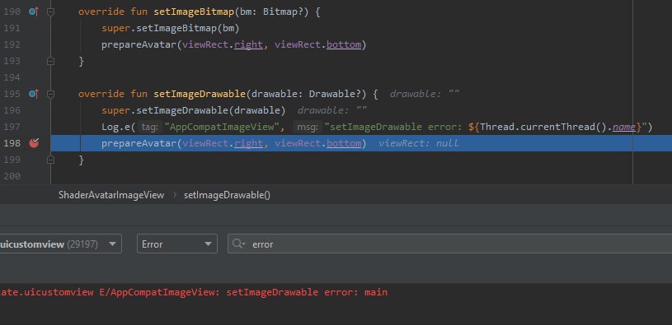This screenshot has height=325, width=672.
Task: Click the 'name' property on line 197
Action: point(624,127)
